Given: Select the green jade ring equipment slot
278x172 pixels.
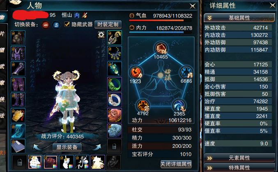Looking at the screenshot, I should [x=115, y=84].
